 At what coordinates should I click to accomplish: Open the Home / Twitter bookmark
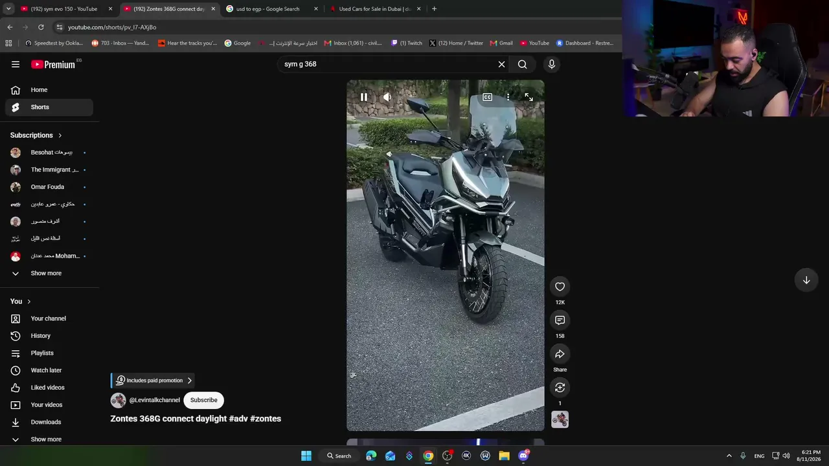coord(456,43)
